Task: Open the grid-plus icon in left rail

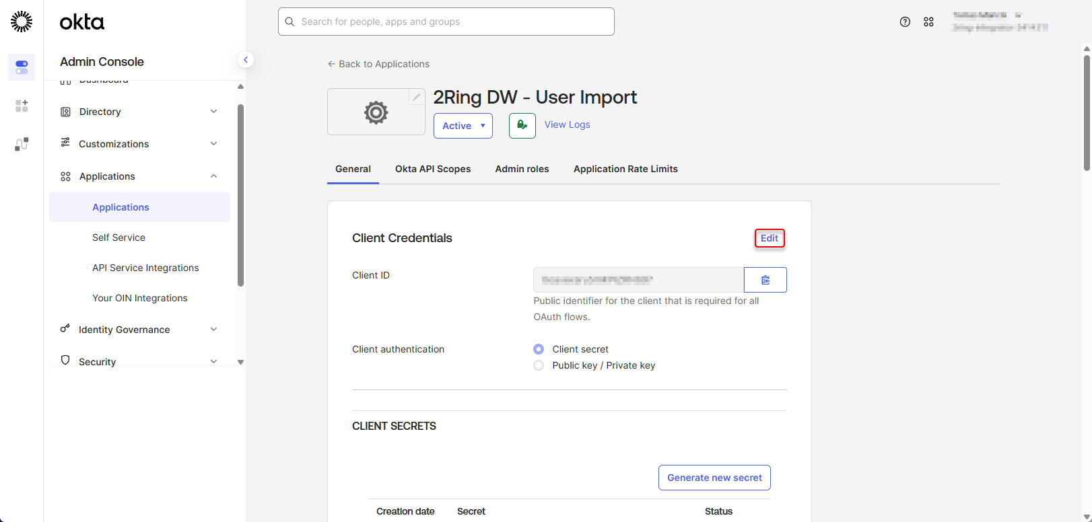Action: click(22, 106)
